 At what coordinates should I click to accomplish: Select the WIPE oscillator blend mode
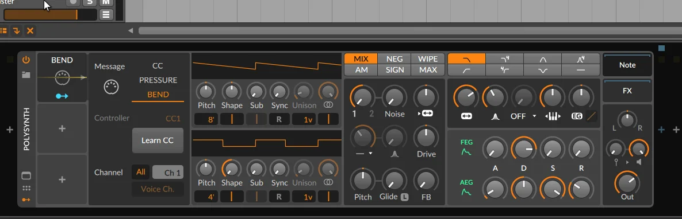428,59
